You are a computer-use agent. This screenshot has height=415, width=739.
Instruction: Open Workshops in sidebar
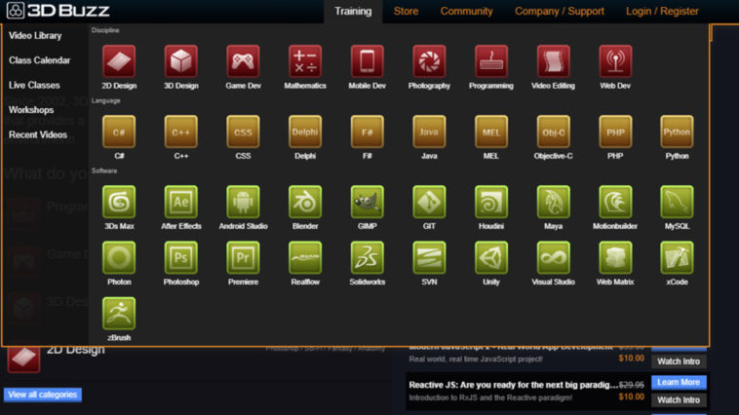(x=31, y=110)
